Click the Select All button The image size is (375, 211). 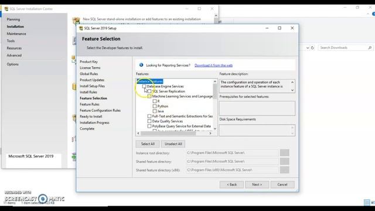148,144
